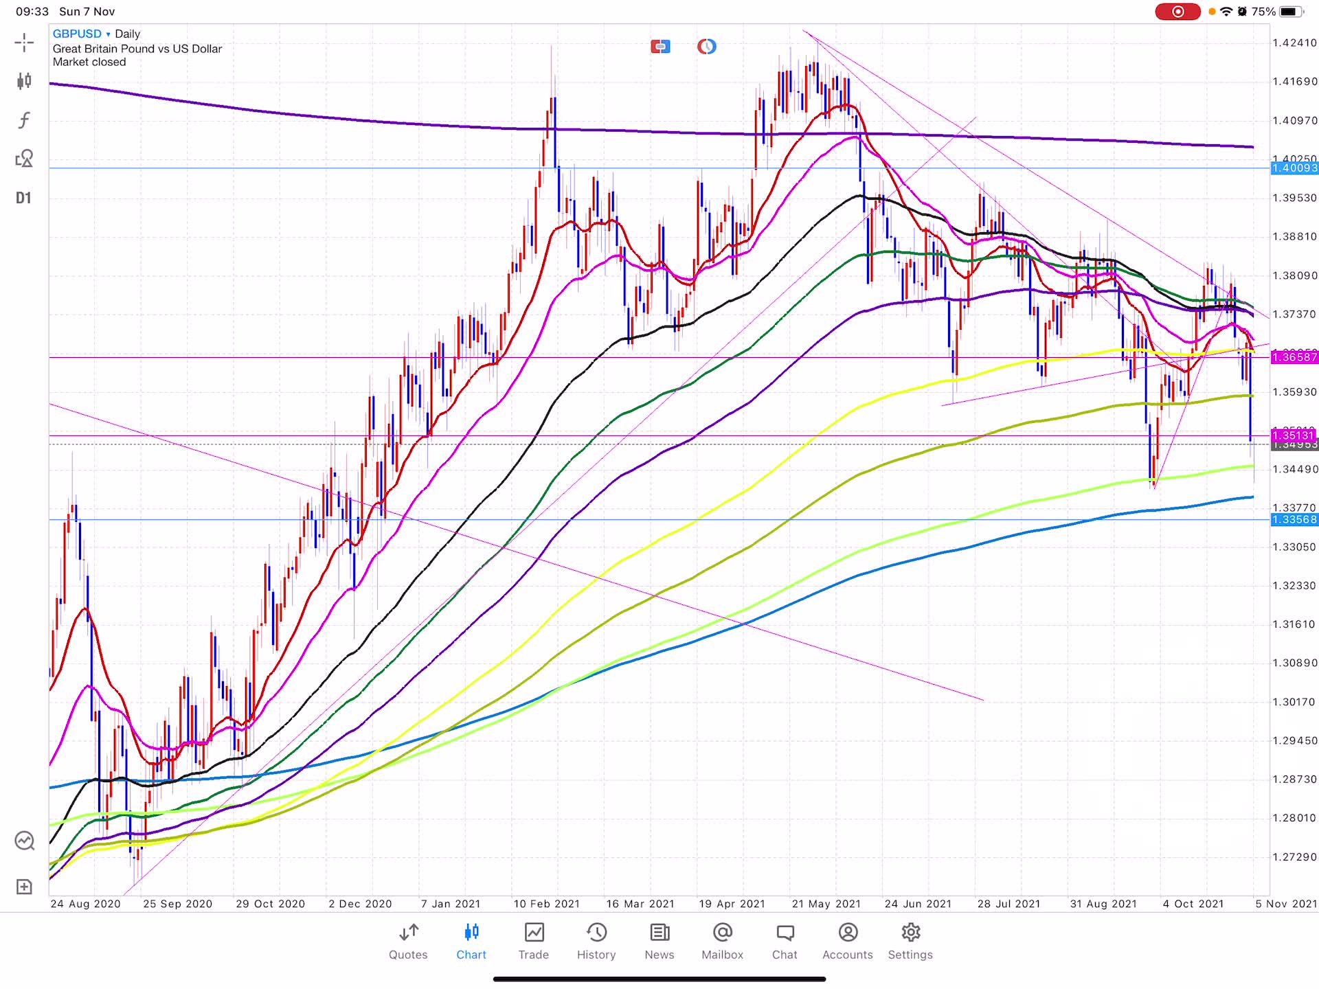
Task: Change the D1 timeframe selector
Action: 24,198
